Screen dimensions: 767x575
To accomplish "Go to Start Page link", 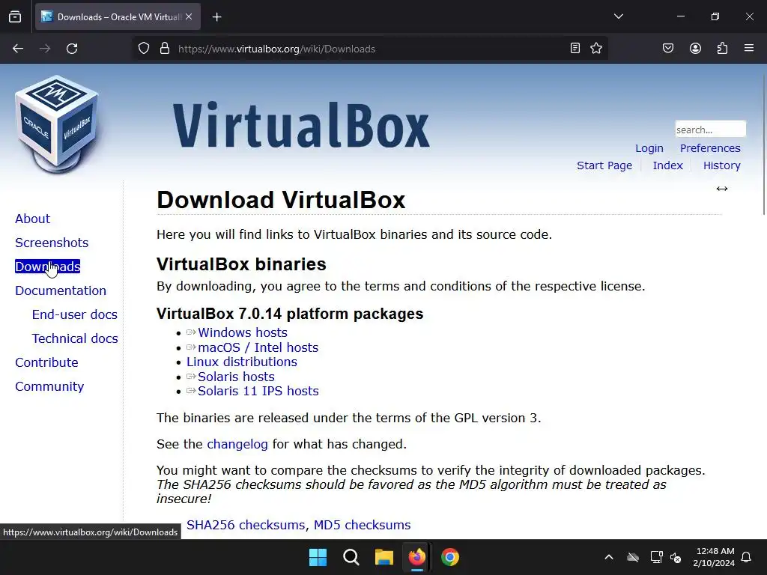I will tap(604, 165).
